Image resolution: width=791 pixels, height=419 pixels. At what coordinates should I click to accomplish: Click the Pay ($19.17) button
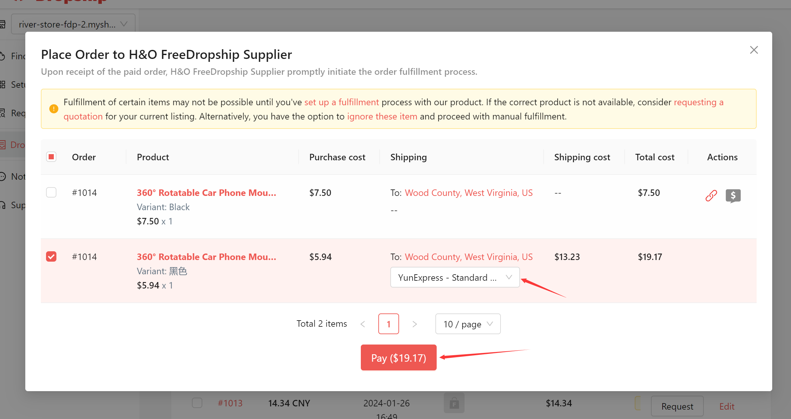(398, 357)
